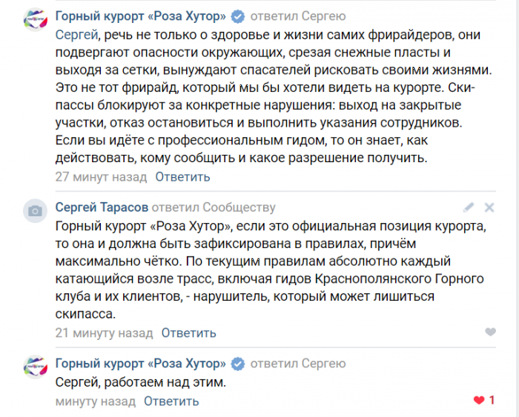This screenshot has width=519, height=417.
Task: Click verified badge on first Роза Хутор comment
Action: [238, 16]
